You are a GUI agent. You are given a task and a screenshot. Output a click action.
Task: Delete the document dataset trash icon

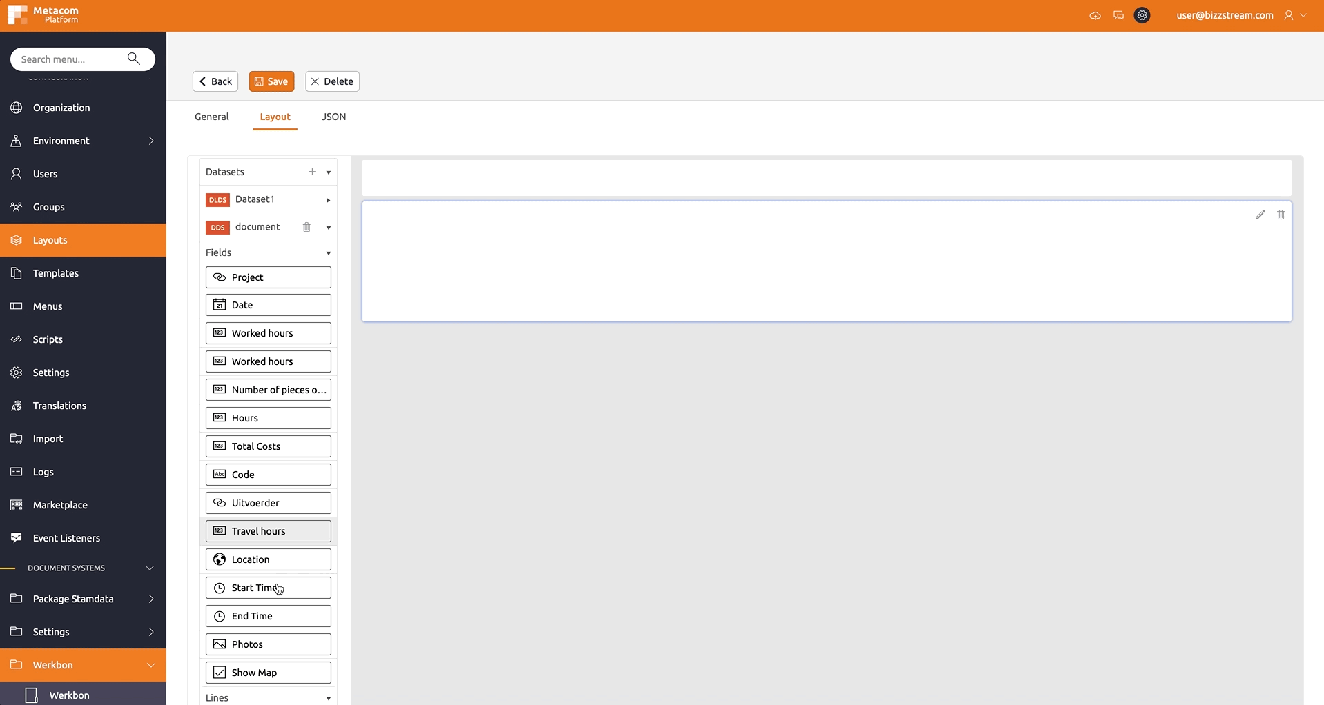coord(306,227)
